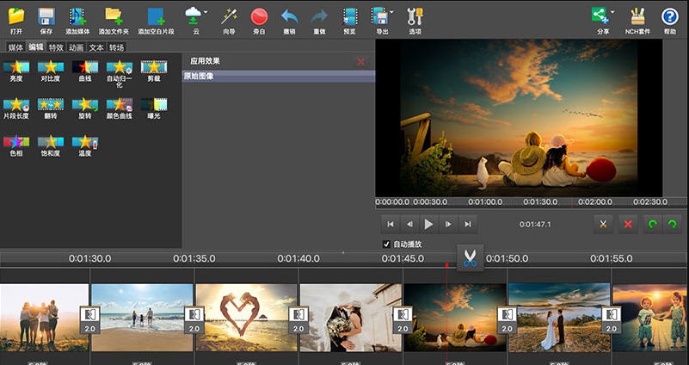Jump to the start of the preview
Viewport: 689px width, 365px height.
click(x=391, y=225)
